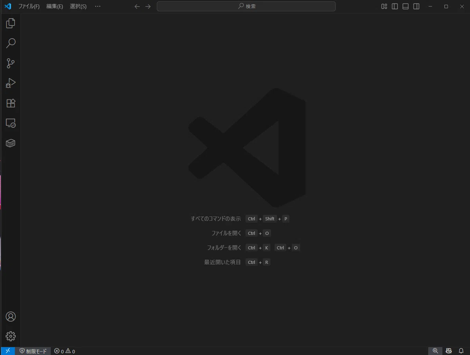The image size is (470, 355).
Task: Toggle the primary side bar
Action: [x=395, y=6]
